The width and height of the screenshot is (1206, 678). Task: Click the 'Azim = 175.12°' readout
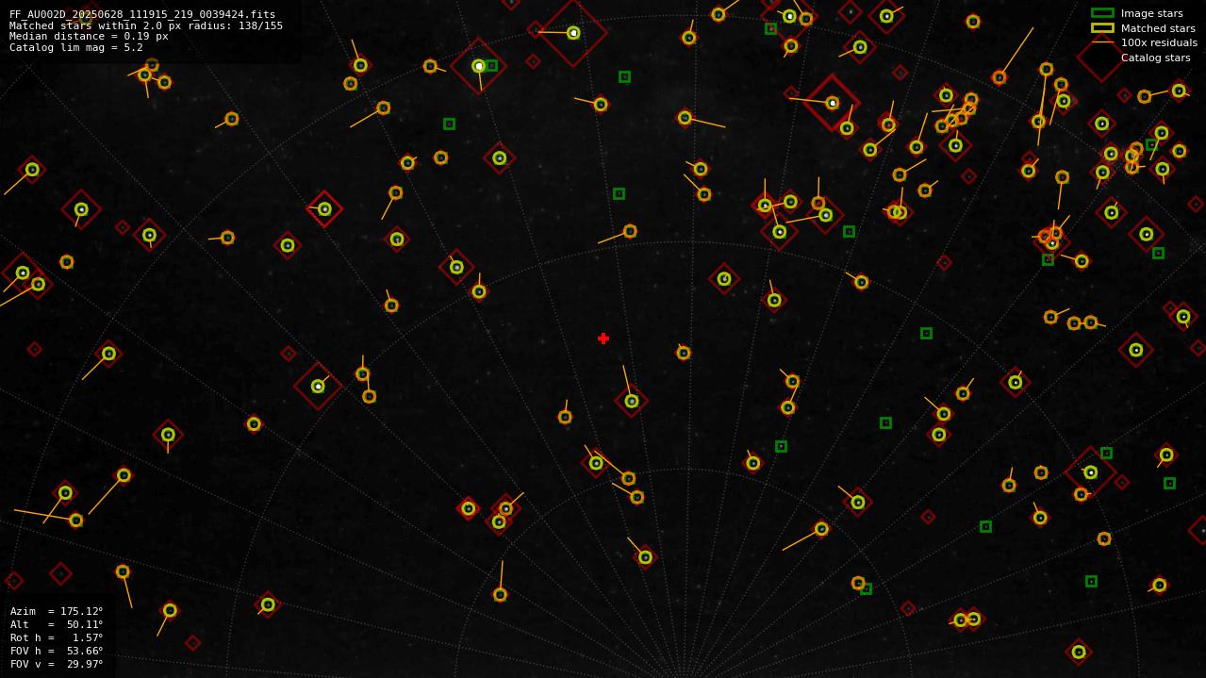tap(57, 611)
